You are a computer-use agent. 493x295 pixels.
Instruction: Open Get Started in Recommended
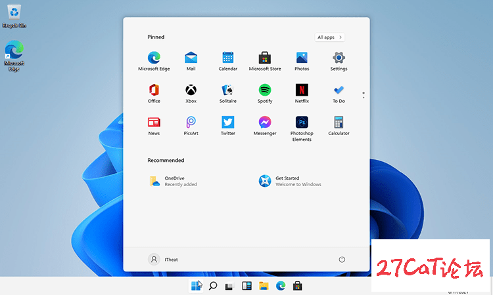pos(290,181)
